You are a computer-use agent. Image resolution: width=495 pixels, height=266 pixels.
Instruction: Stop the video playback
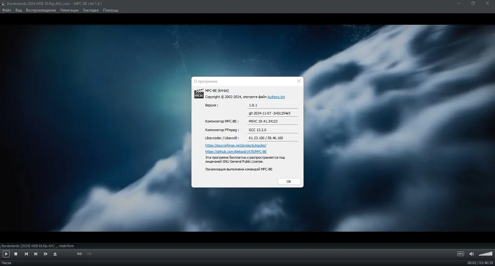pyautogui.click(x=16, y=254)
